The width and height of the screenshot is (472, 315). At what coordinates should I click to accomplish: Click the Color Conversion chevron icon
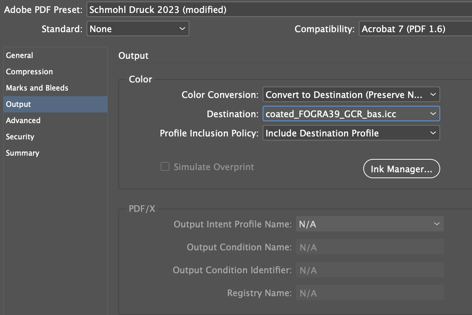tap(433, 94)
